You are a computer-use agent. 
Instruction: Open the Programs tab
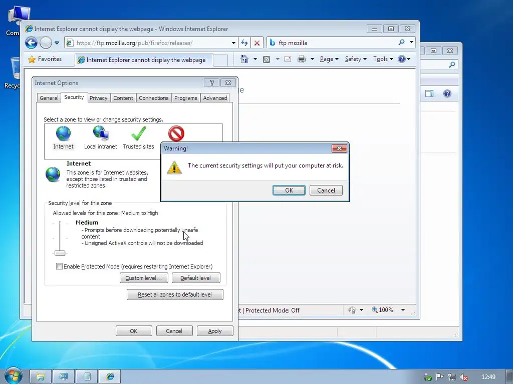pyautogui.click(x=185, y=98)
